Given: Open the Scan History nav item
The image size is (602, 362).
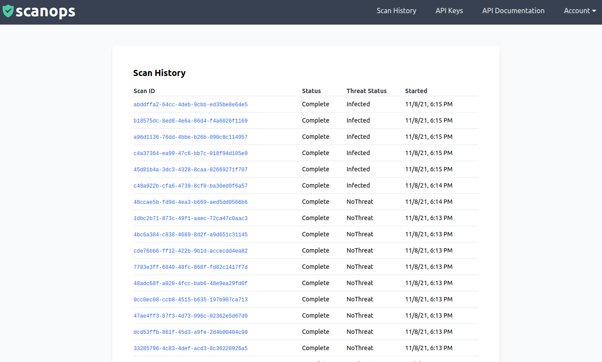Looking at the screenshot, I should [x=396, y=11].
